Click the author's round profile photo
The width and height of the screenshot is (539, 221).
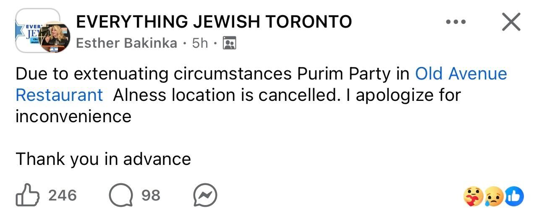[x=55, y=38]
